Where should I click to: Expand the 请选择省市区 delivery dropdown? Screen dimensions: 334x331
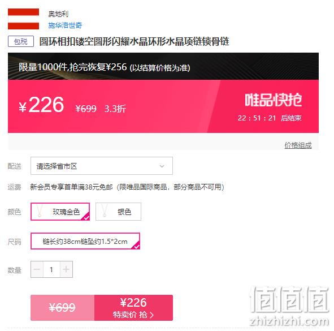point(102,166)
